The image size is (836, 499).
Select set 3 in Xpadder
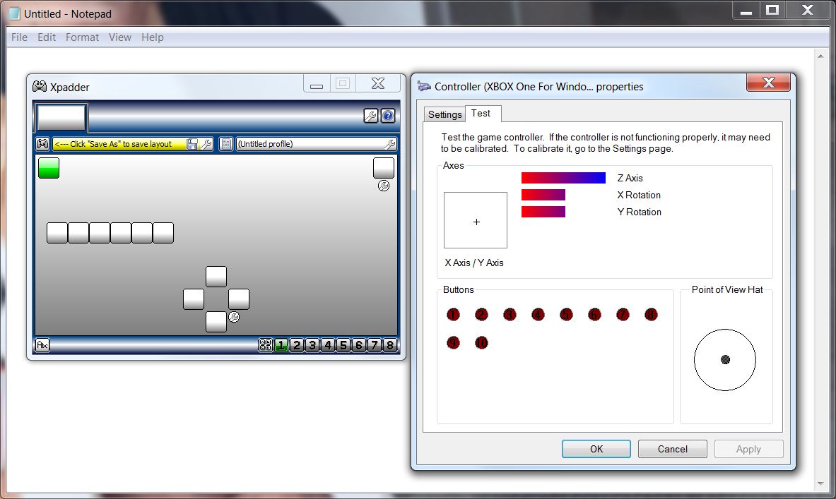[x=312, y=345]
